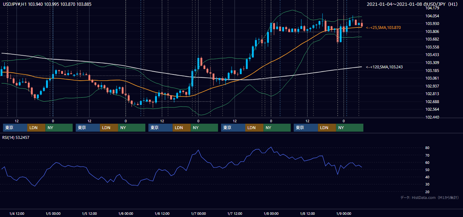
Task: Click the 120 SMA label reading 103.243
Action: pyautogui.click(x=384, y=67)
